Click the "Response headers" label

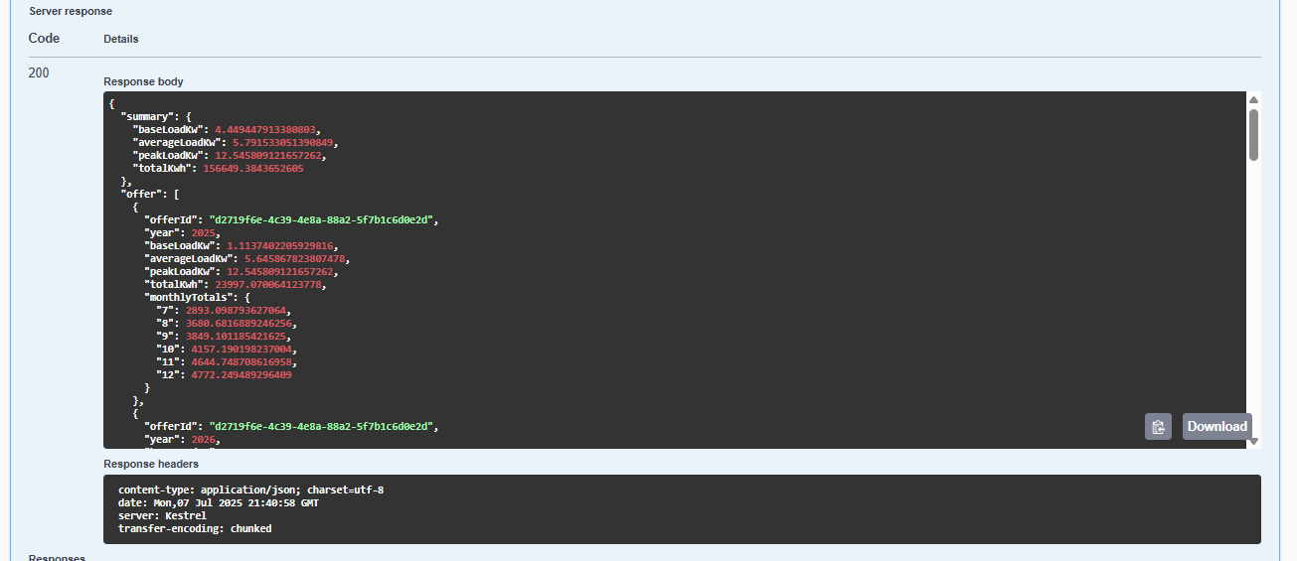151,464
